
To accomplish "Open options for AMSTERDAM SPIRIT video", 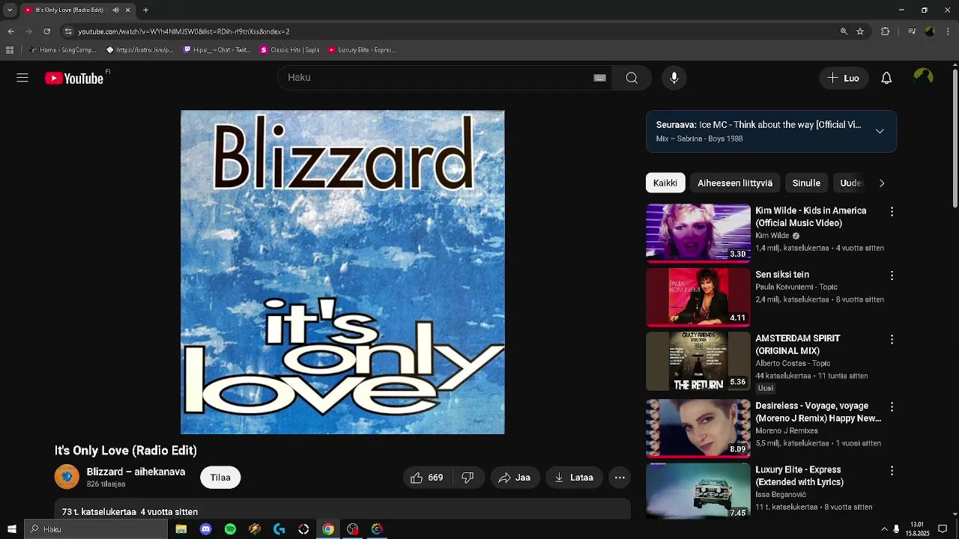I will coord(892,339).
